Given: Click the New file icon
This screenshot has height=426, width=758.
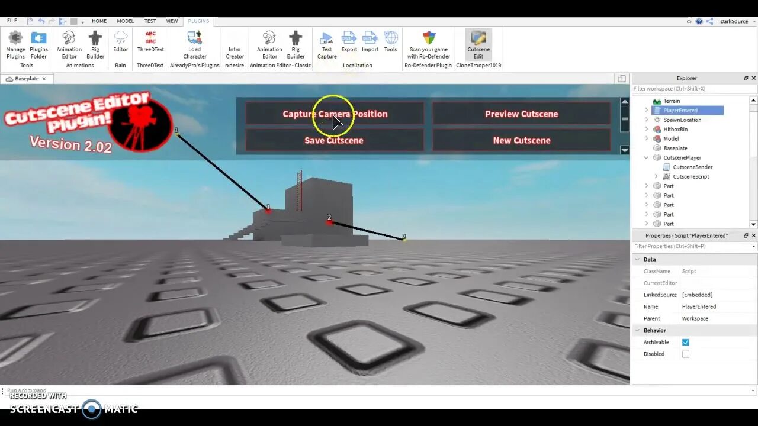Looking at the screenshot, I should click(x=29, y=21).
